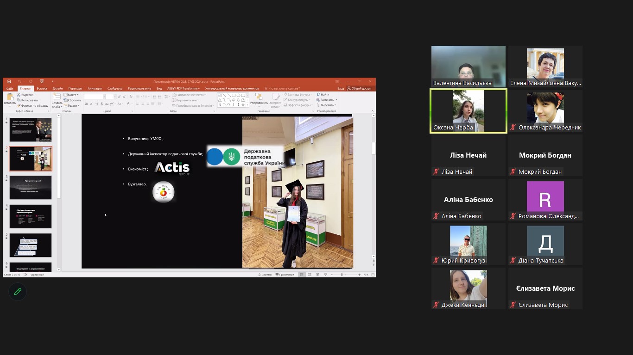This screenshot has height=355, width=633.
Task: Click the Zoom annotate pencil button
Action: point(18,292)
